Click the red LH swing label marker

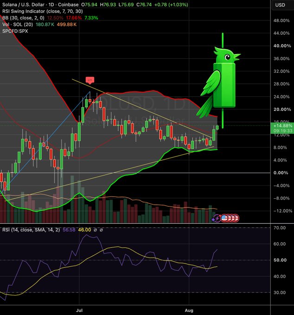tap(89, 80)
